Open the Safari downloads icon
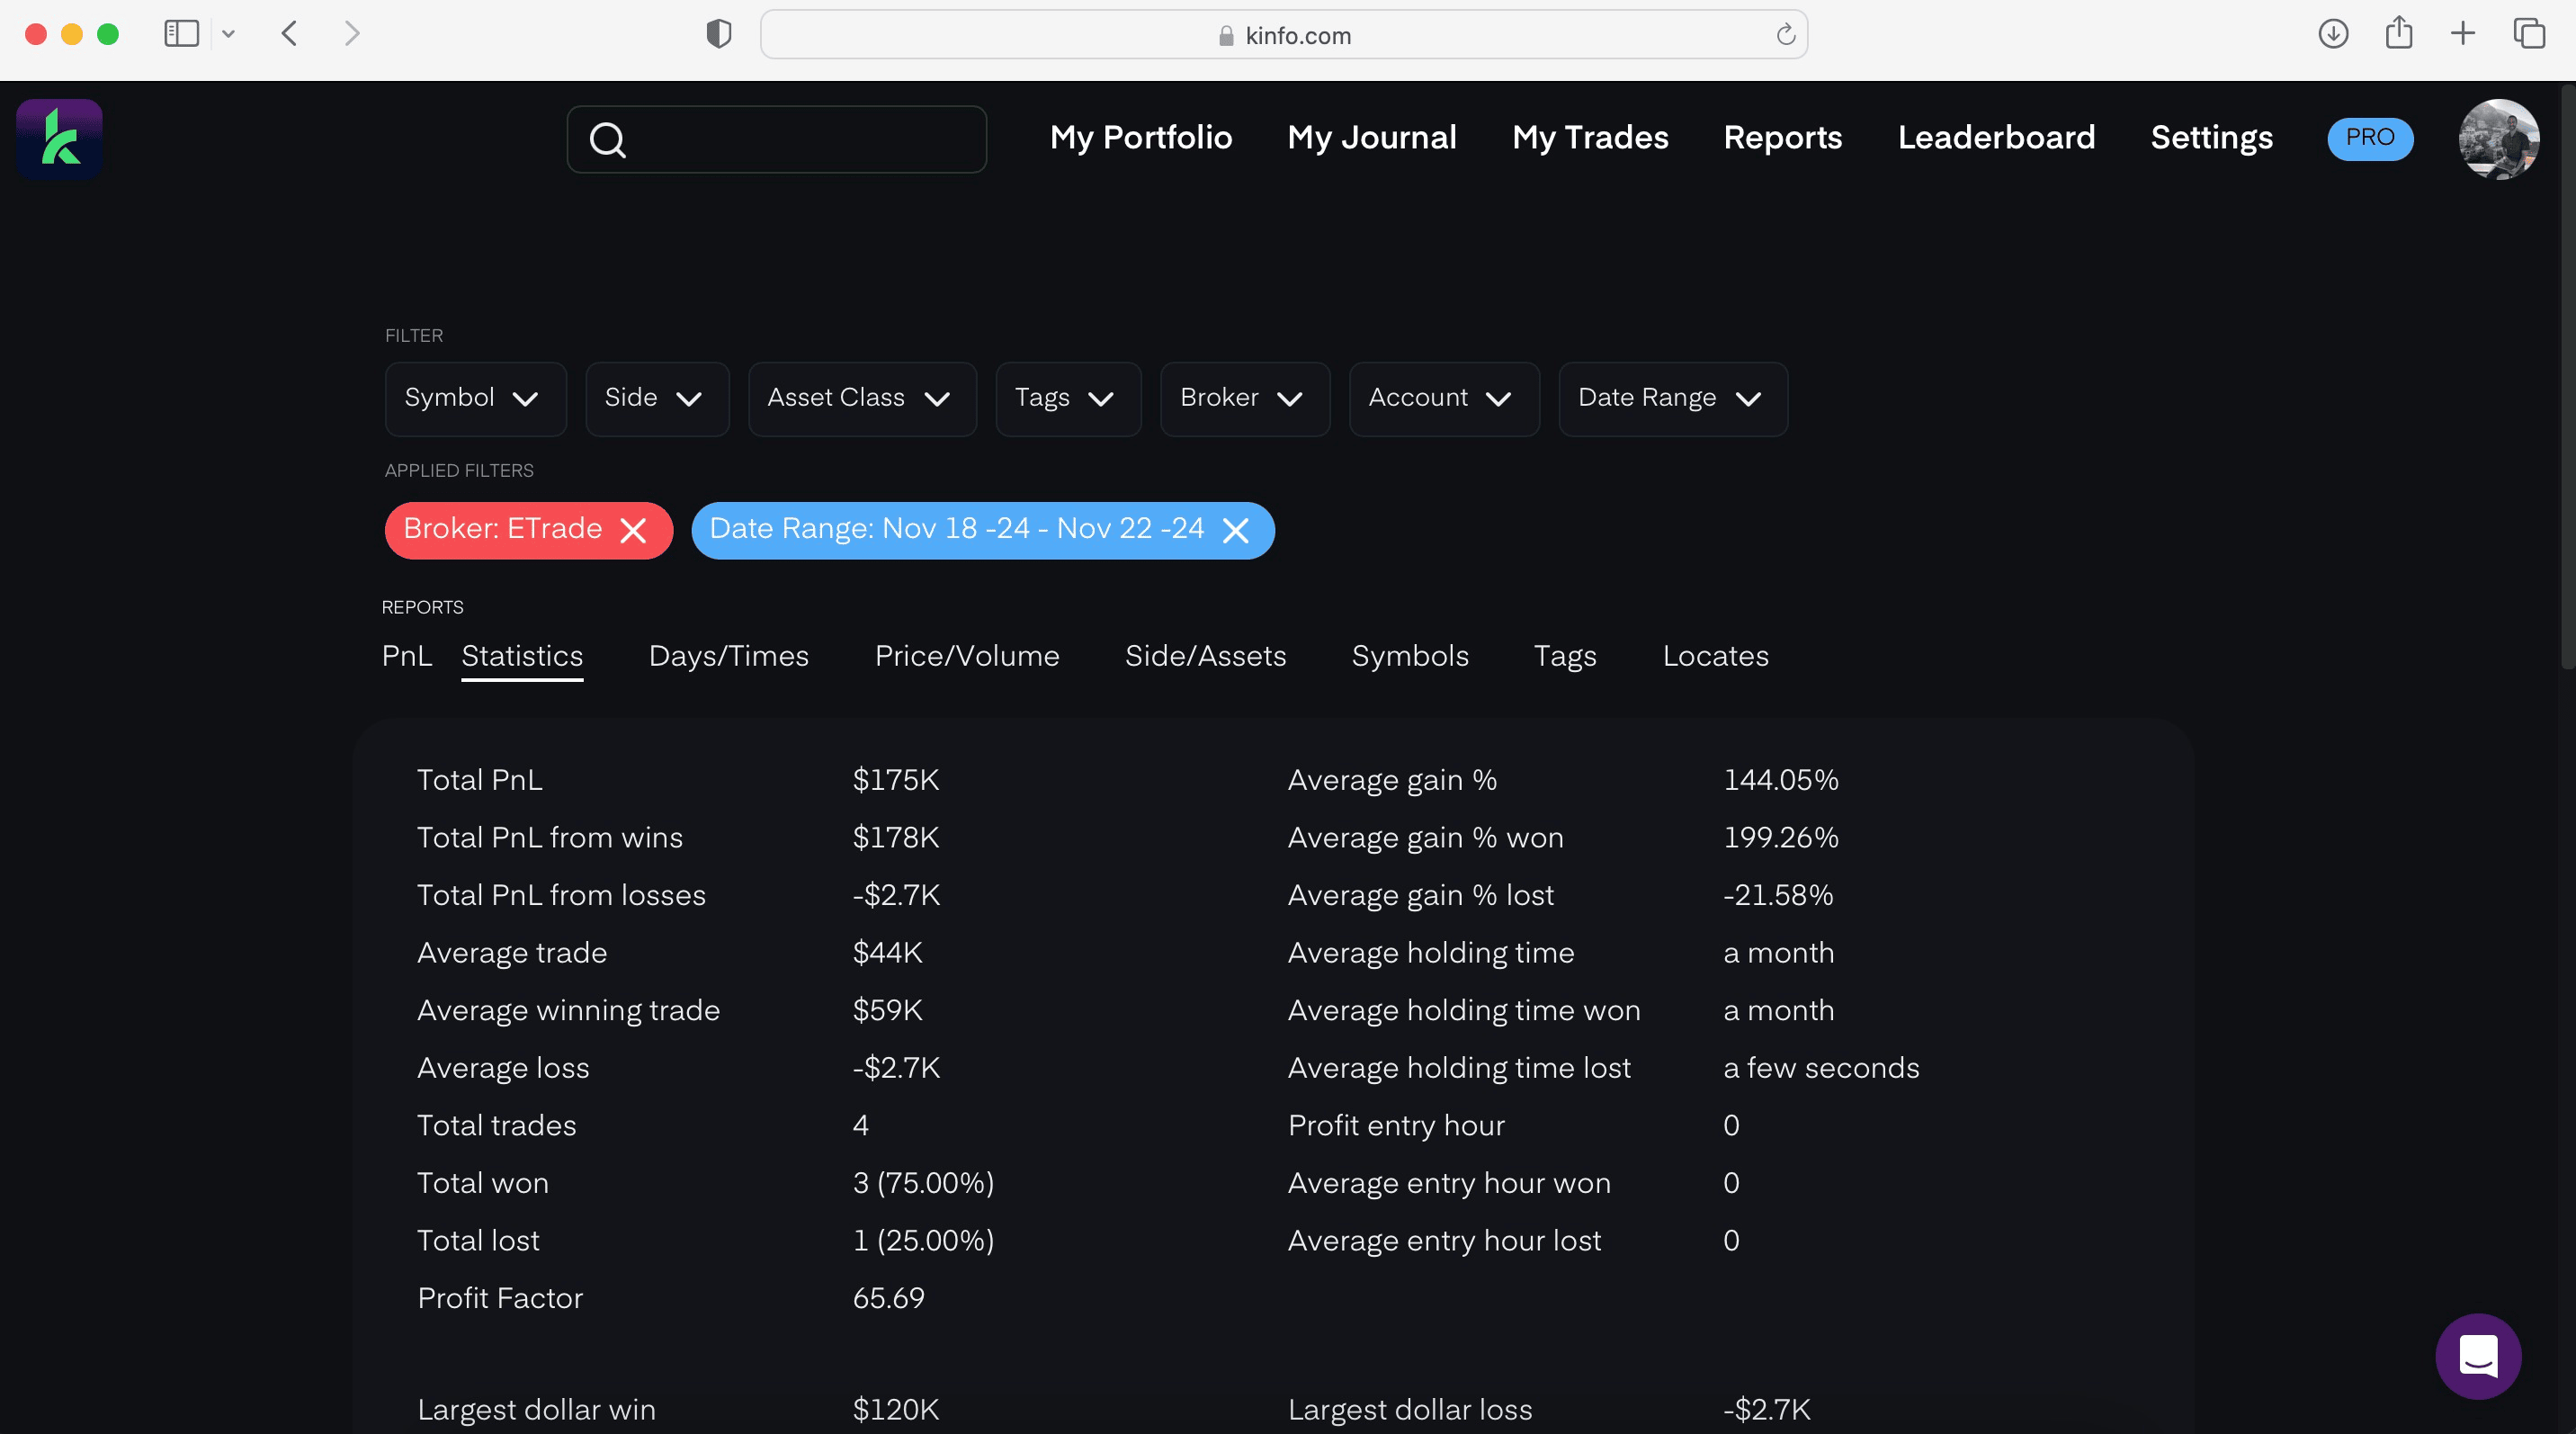2576x1434 pixels. (x=2332, y=34)
